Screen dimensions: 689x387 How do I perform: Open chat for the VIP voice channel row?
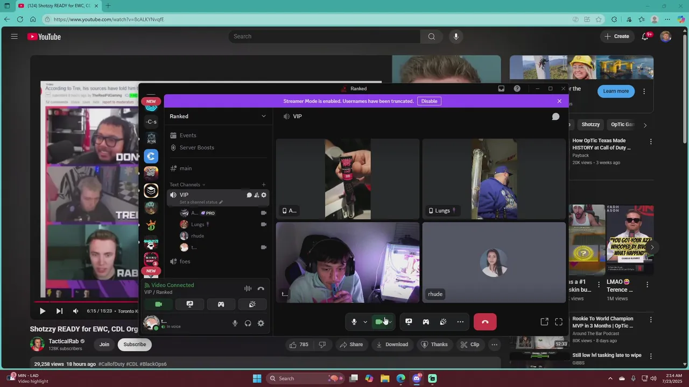249,195
